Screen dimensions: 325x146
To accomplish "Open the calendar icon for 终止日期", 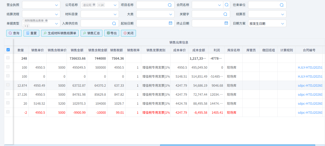I will [x=226, y=23].
